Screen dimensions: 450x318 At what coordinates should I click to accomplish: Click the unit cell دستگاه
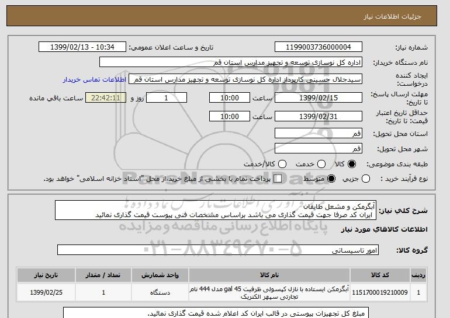[160, 292]
